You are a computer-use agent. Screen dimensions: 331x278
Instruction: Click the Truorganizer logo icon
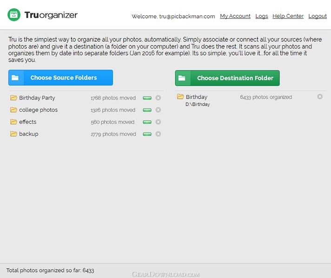(x=14, y=15)
